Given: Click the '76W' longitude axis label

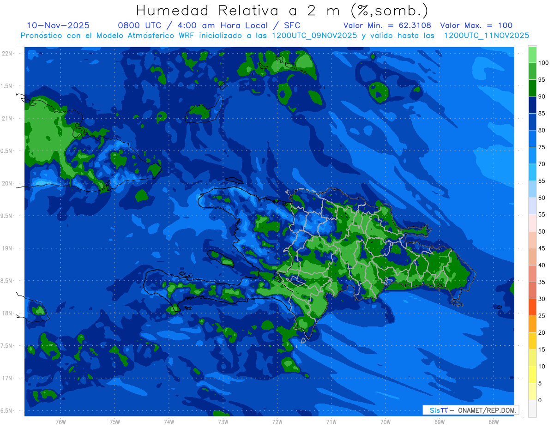Looking at the screenshot, I should coord(60,422).
